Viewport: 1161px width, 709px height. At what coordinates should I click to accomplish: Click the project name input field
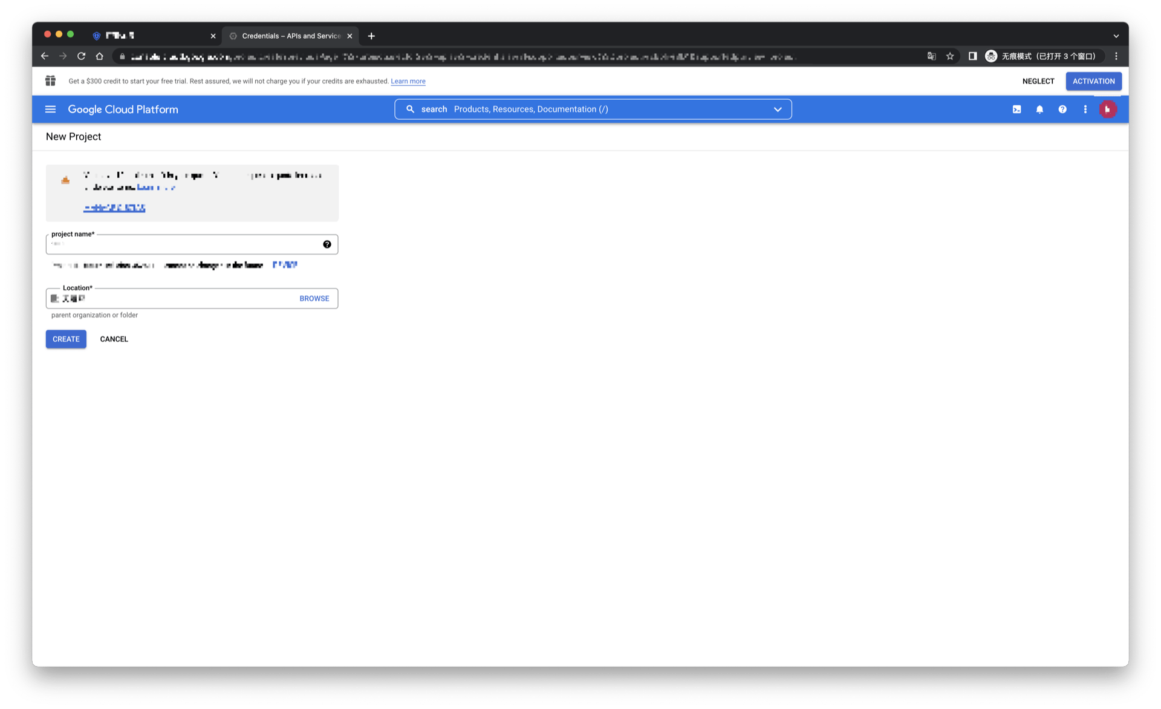click(184, 244)
